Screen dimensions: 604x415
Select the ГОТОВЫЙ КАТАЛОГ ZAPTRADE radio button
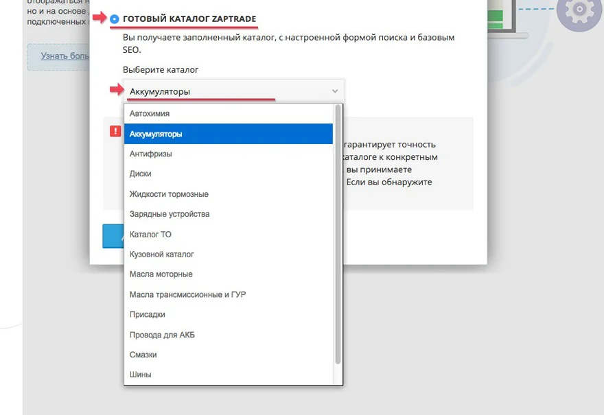coord(115,19)
